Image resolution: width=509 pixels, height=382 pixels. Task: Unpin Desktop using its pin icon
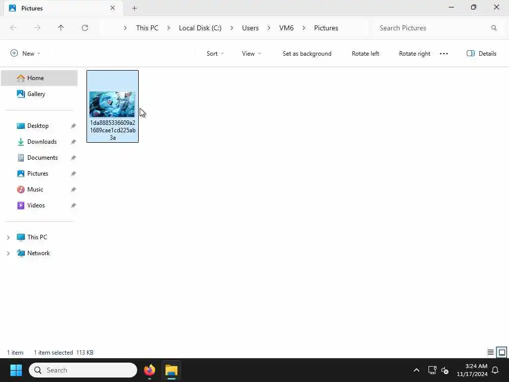(74, 126)
